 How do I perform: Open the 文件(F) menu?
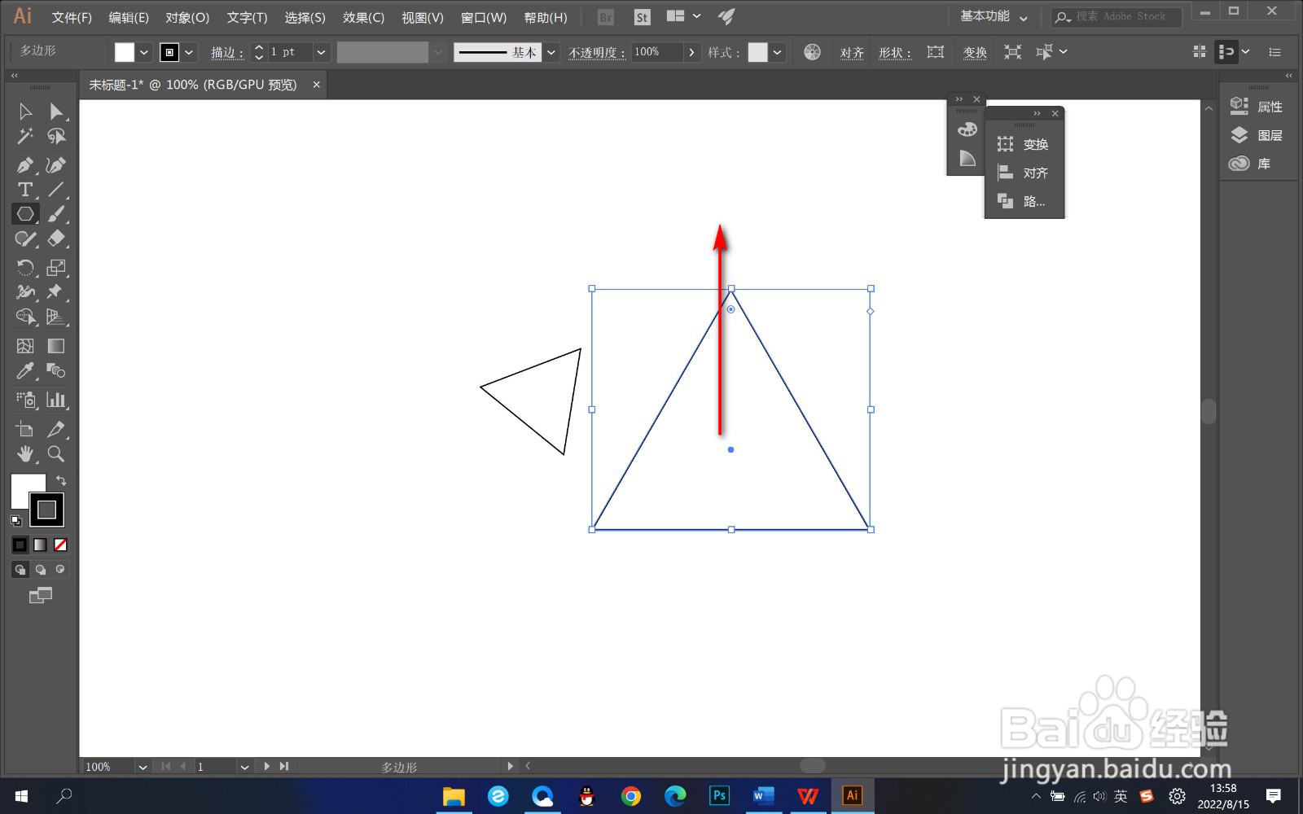(72, 17)
